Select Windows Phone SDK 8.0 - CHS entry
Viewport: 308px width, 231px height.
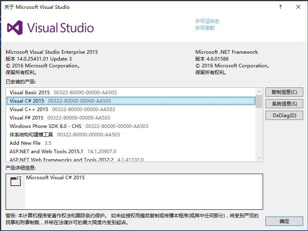pyautogui.click(x=45, y=126)
